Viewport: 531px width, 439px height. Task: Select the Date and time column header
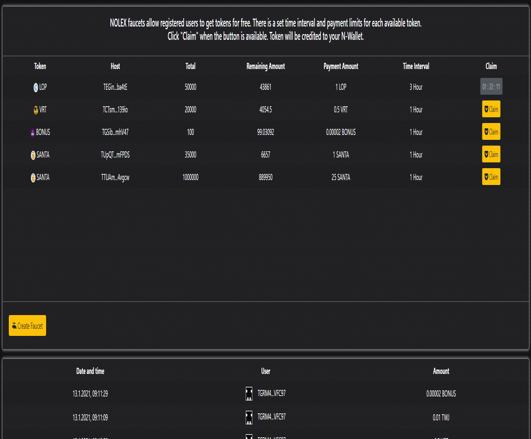(x=90, y=371)
